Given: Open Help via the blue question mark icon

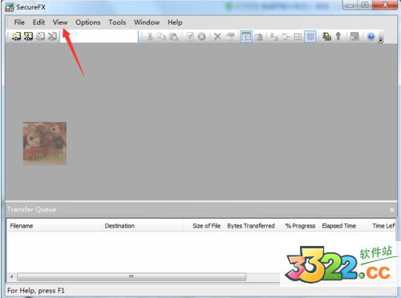Looking at the screenshot, I should point(371,36).
